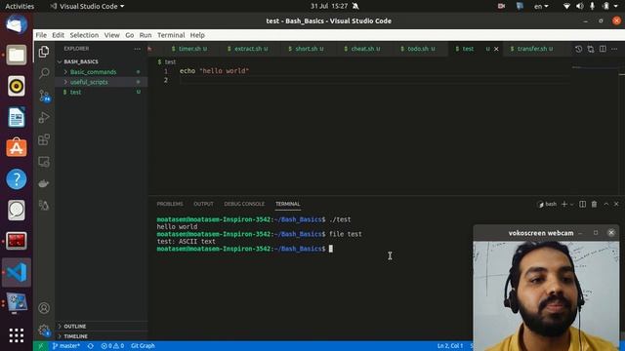Open Git Graph from status bar
The width and height of the screenshot is (625, 351).
pos(143,346)
